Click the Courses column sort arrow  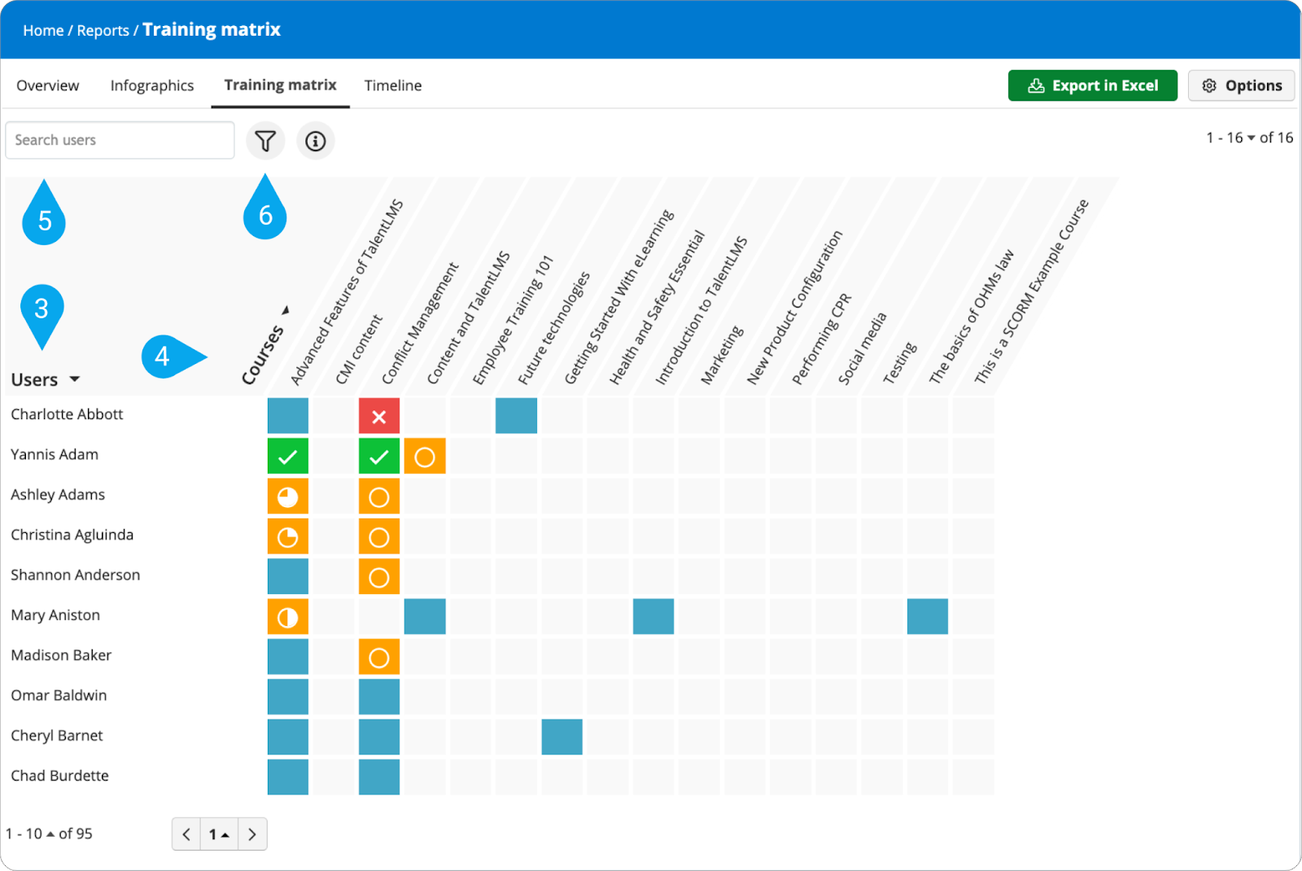click(286, 310)
